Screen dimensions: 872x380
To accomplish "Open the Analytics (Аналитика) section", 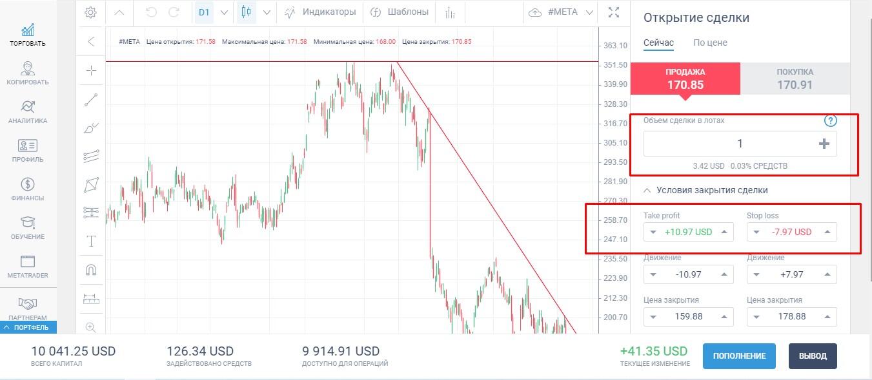I will pyautogui.click(x=28, y=111).
